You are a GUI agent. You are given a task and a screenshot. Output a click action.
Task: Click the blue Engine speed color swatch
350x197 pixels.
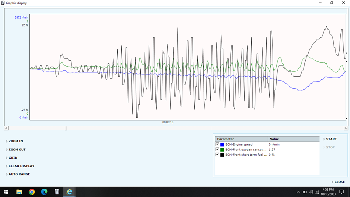click(222, 144)
